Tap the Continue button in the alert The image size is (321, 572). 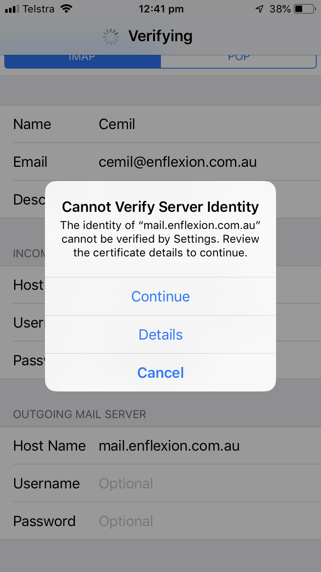tap(160, 296)
